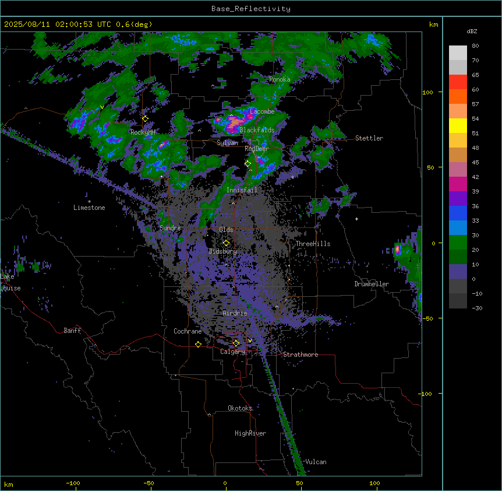Screen dimensions: 502x491
Task: Select the Calgary city label
Action: 233,352
